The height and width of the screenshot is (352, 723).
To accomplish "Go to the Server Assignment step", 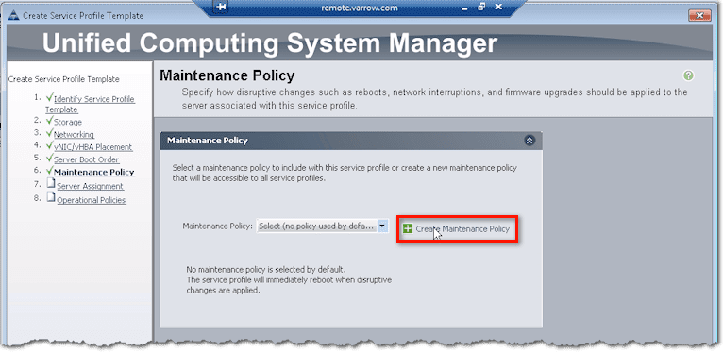I will (x=90, y=186).
